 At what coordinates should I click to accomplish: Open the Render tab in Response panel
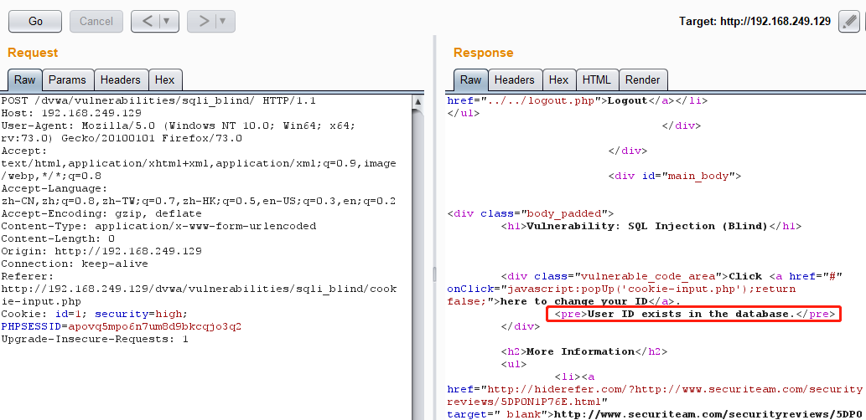click(x=642, y=80)
